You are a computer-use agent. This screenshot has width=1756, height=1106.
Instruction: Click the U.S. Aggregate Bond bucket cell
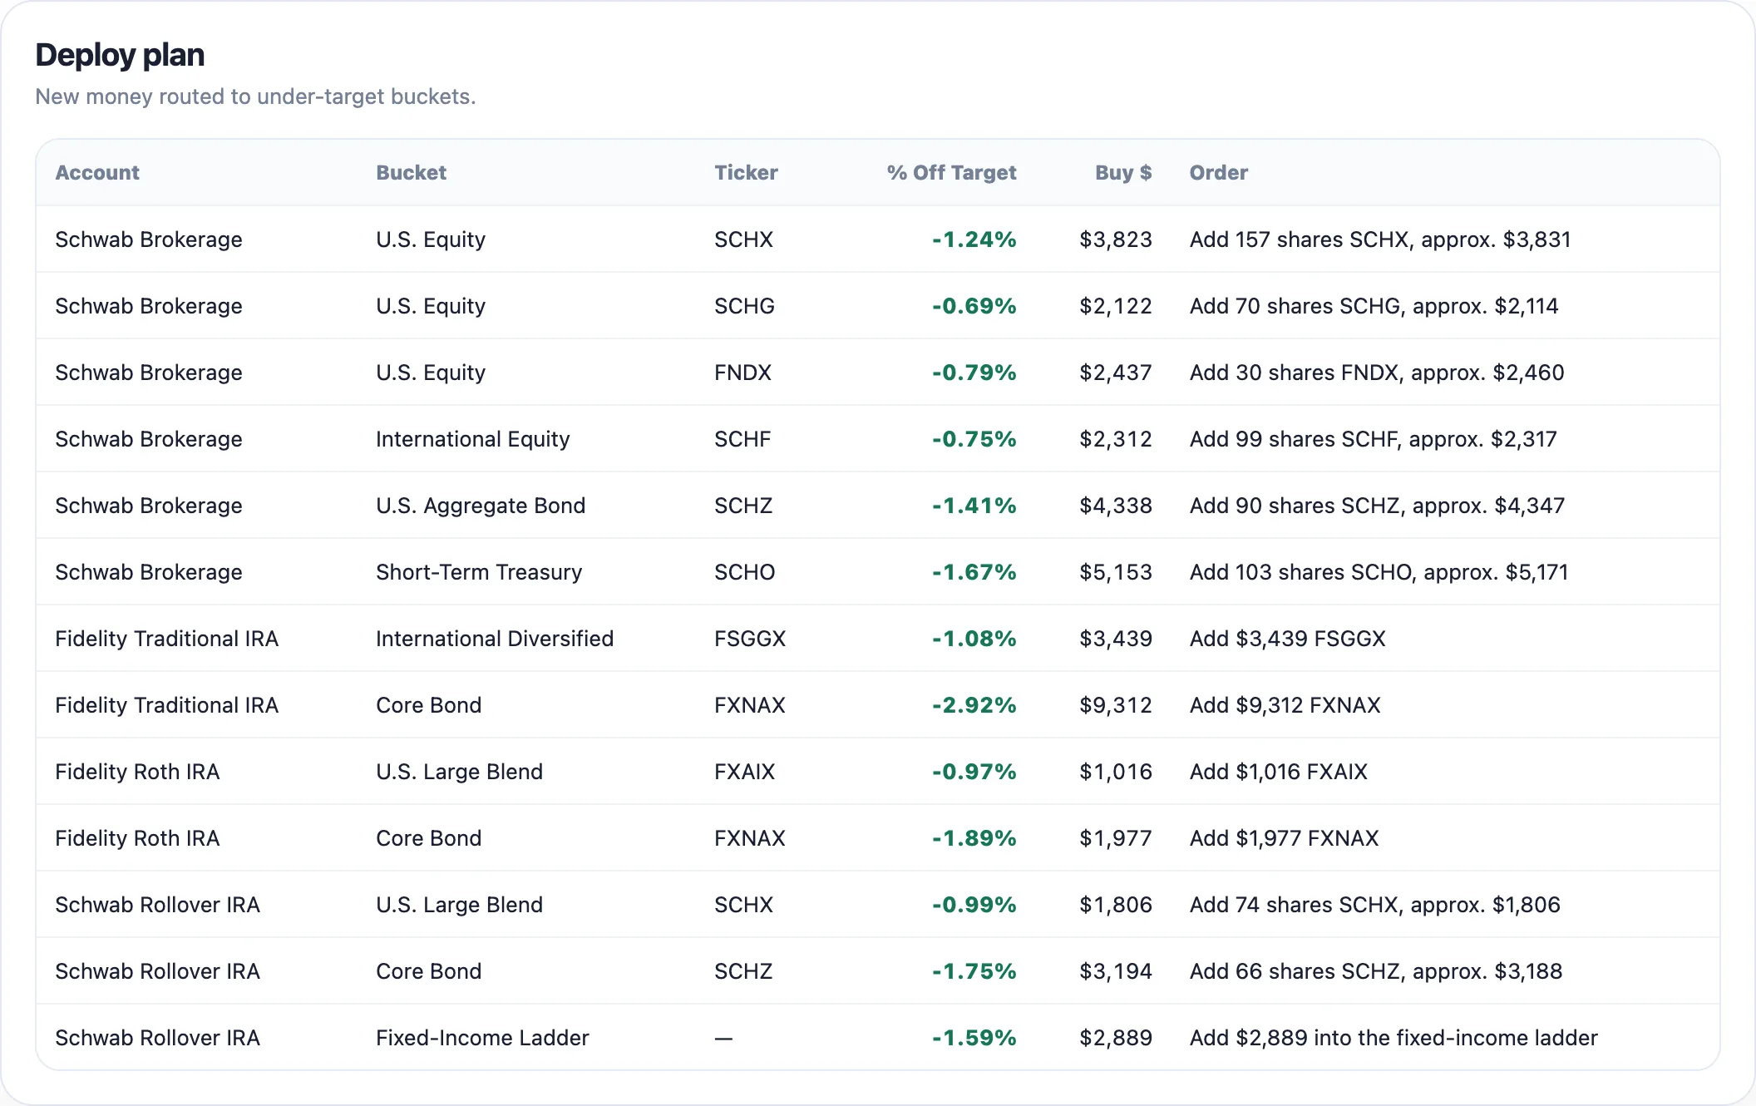[x=481, y=506]
